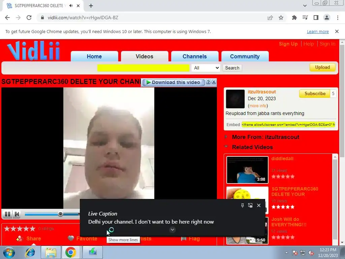Screen dimensions: 345x259
Task: Open help icon on download bar
Action: point(208,82)
